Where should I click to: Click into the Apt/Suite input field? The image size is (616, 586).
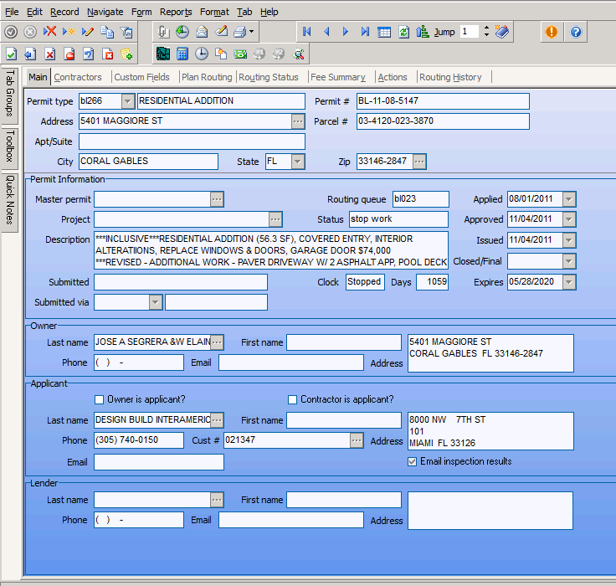point(192,141)
